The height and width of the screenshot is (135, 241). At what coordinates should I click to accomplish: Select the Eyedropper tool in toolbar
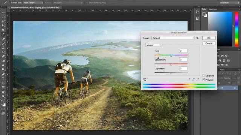[3, 34]
